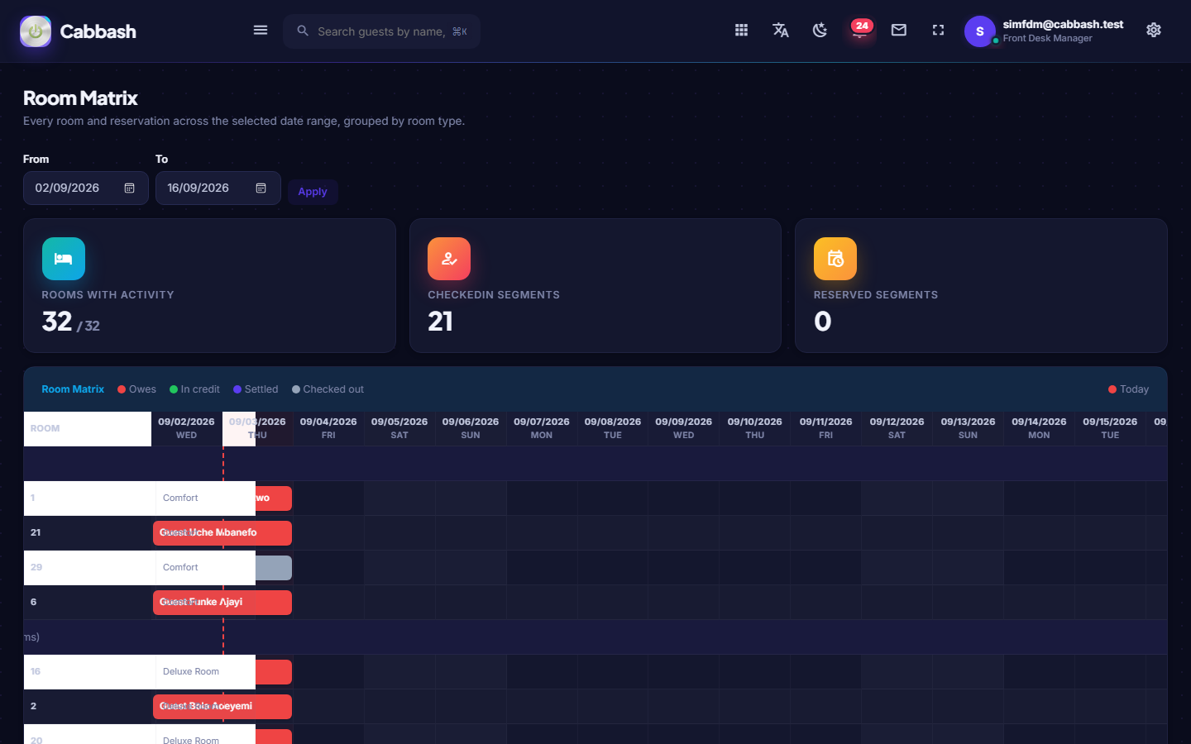Select the 09/06/2026 SUN column header
This screenshot has width=1191, height=744.
471,428
